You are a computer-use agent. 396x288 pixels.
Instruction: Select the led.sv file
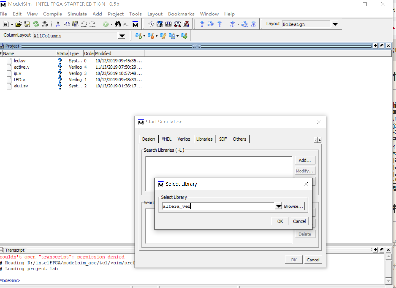[x=20, y=61]
